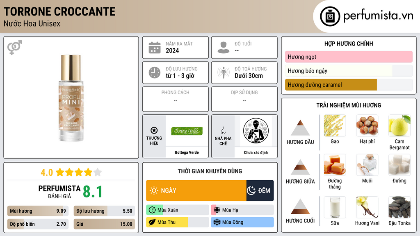Click the Mùa Đông season bar
Image resolution: width=420 pixels, height=236 pixels.
pos(242,222)
